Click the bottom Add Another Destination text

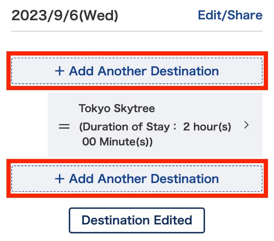pos(144,179)
